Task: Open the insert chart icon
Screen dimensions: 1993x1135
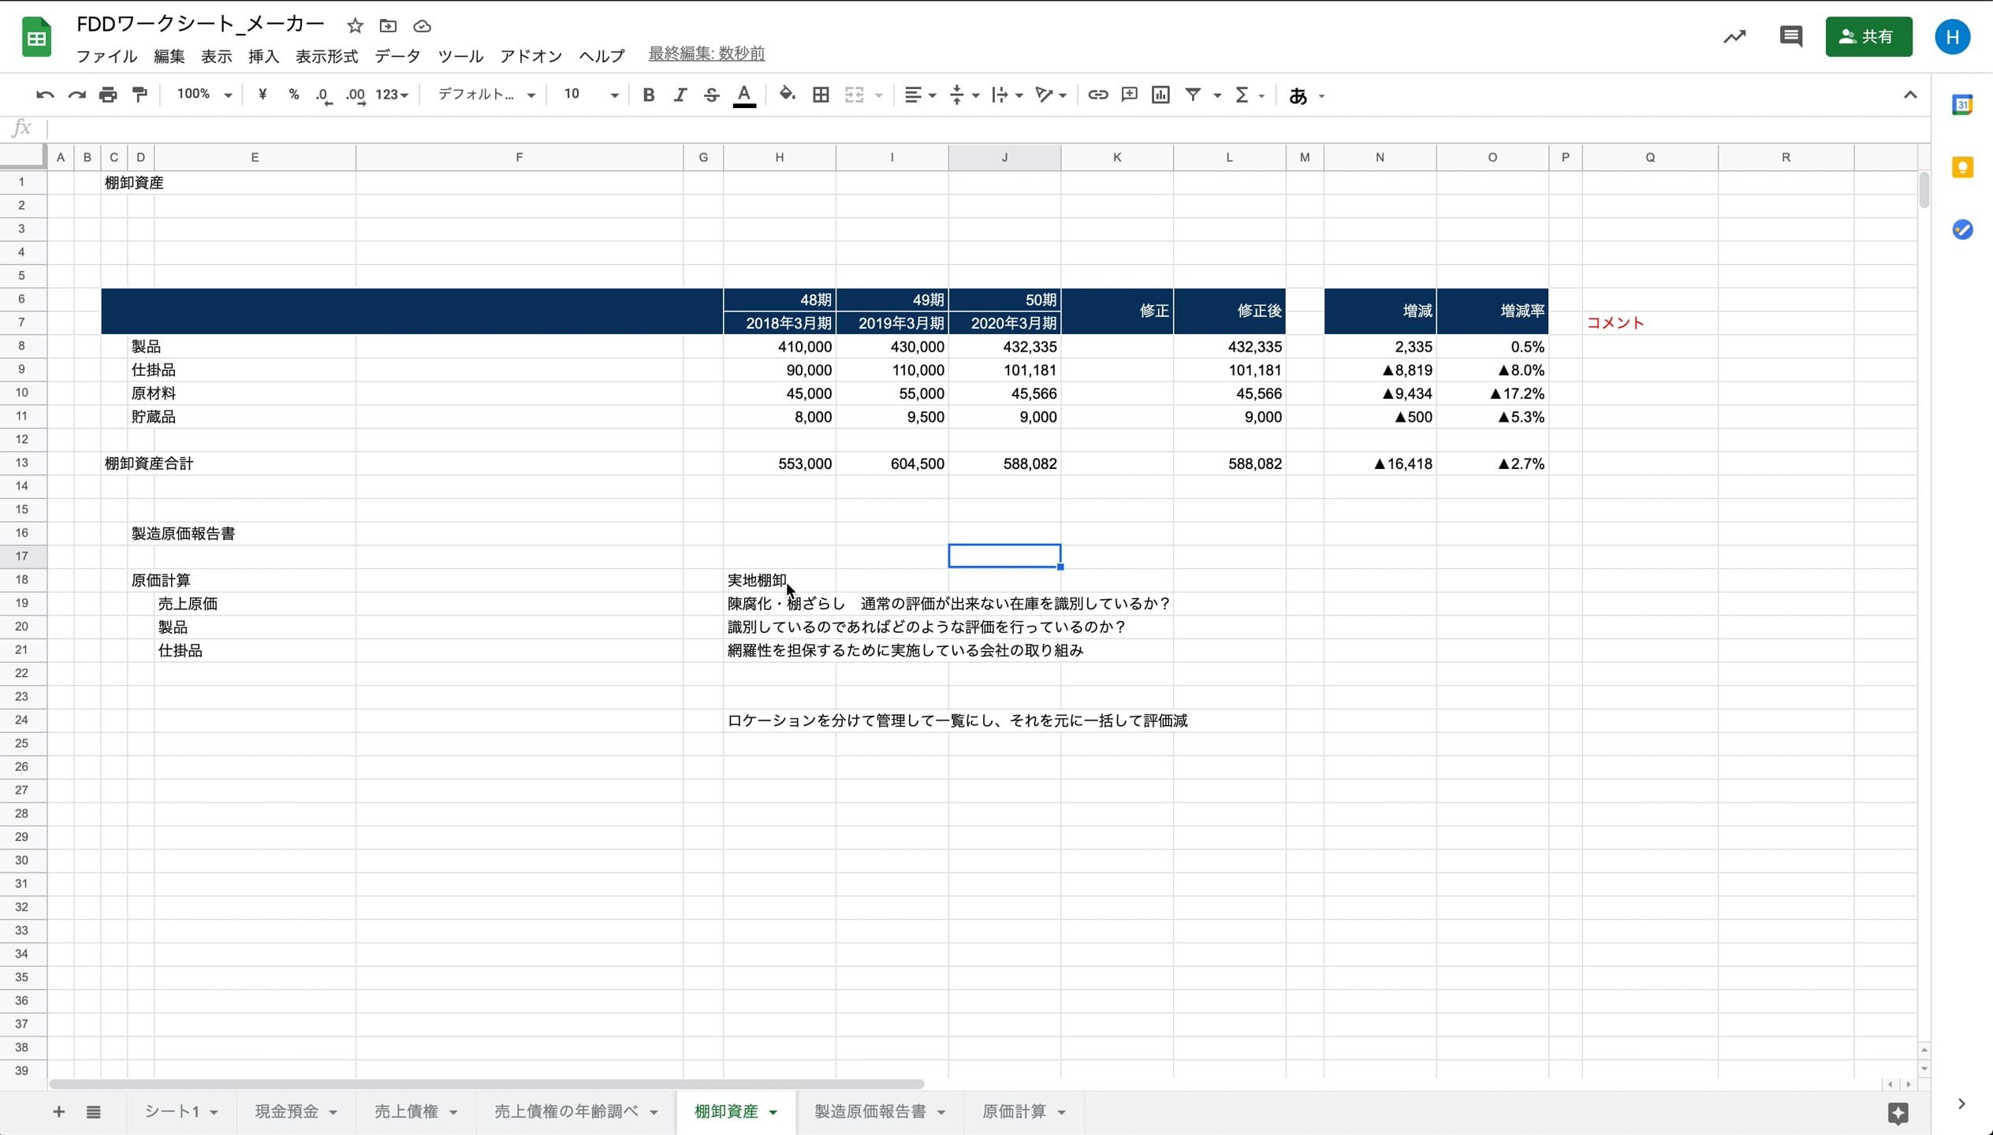Action: click(x=1160, y=95)
